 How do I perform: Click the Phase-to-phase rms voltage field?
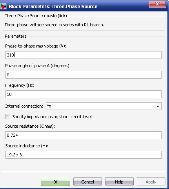pos(84,55)
